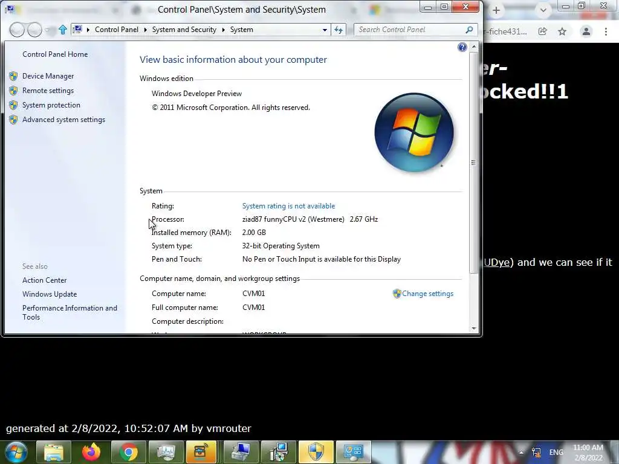Click the Device Manager shield icon
The image size is (619, 464).
pyautogui.click(x=13, y=76)
